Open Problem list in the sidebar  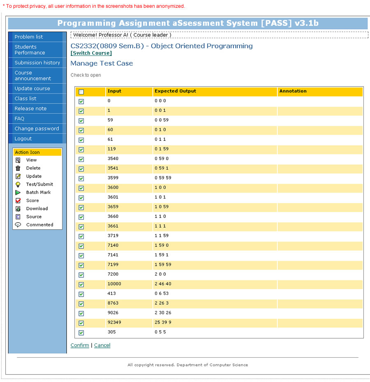(29, 37)
